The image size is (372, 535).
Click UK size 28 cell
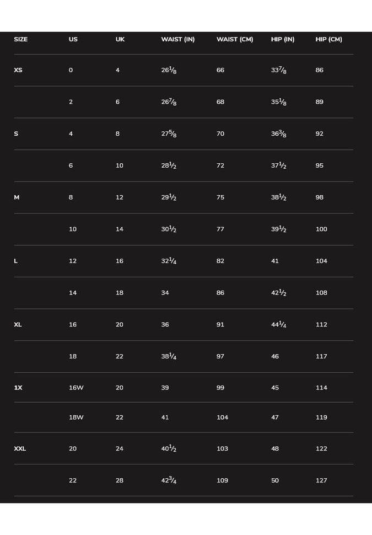tap(120, 481)
